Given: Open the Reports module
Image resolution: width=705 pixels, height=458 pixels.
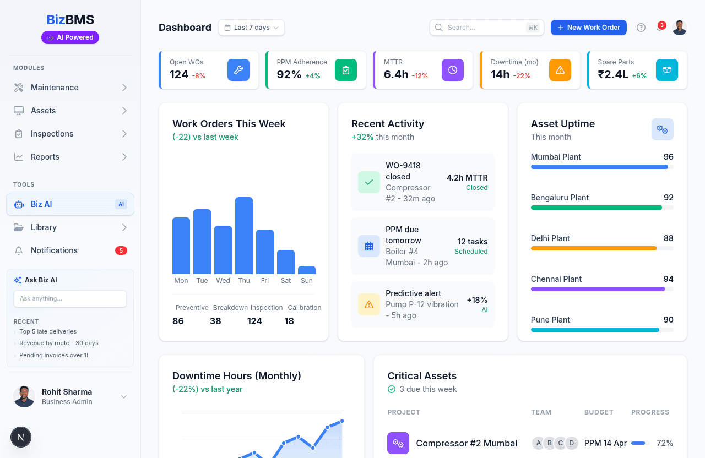Looking at the screenshot, I should pyautogui.click(x=70, y=157).
